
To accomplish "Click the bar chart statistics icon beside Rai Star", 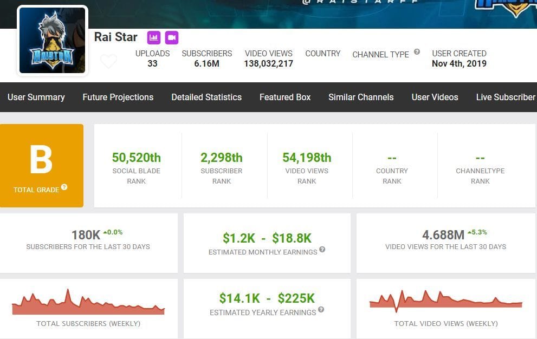I will [154, 37].
